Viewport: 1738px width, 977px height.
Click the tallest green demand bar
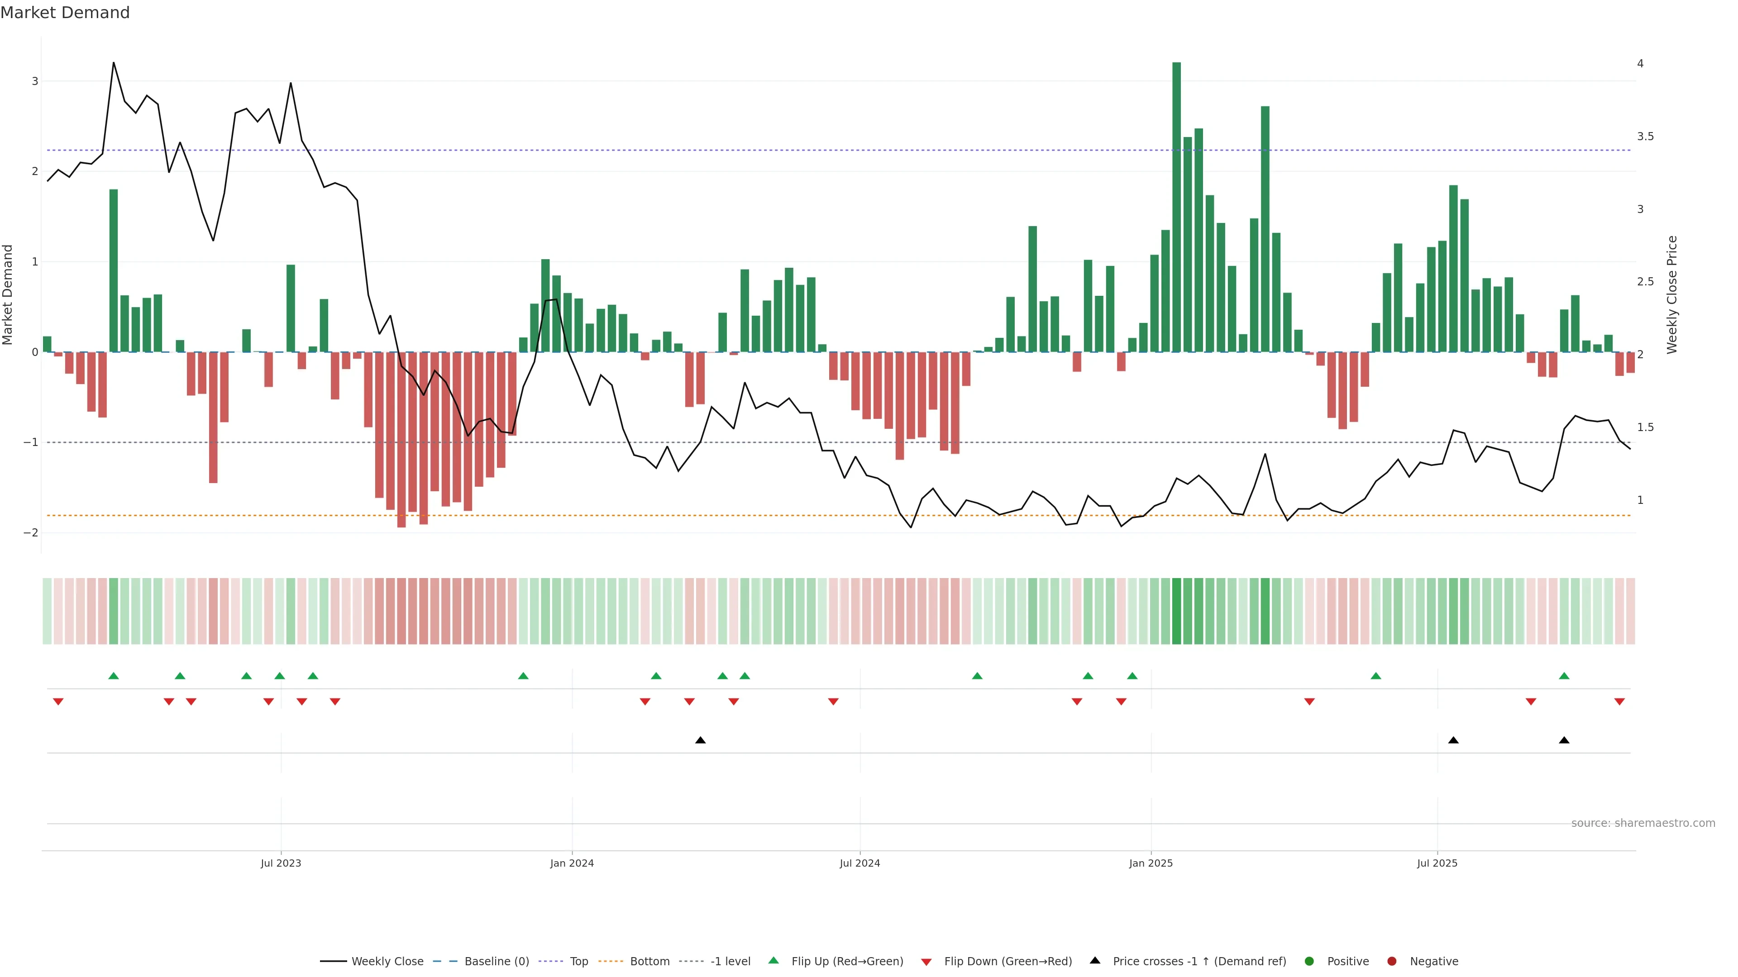(1177, 202)
